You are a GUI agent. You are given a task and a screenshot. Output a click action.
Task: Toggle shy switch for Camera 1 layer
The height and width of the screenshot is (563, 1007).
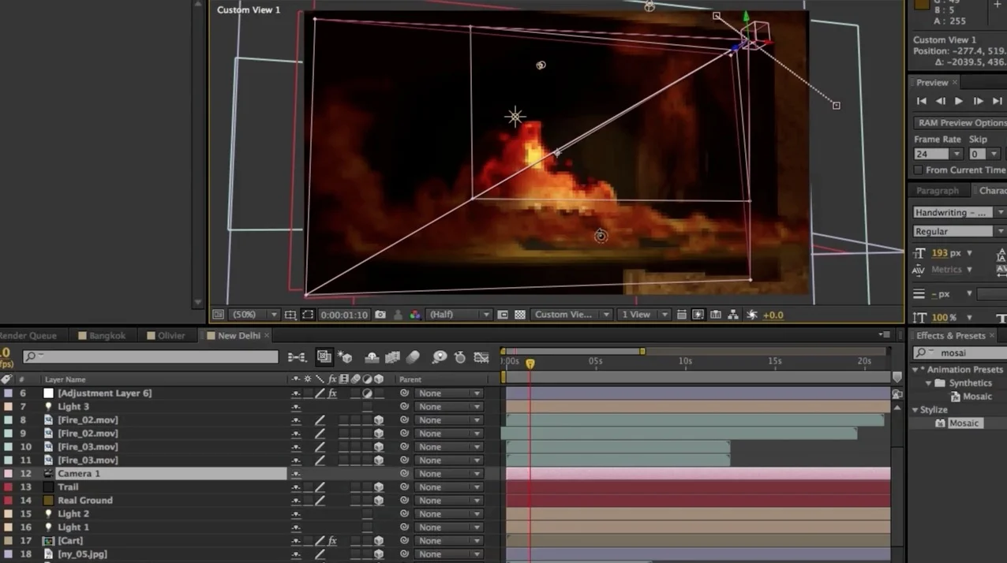point(296,474)
